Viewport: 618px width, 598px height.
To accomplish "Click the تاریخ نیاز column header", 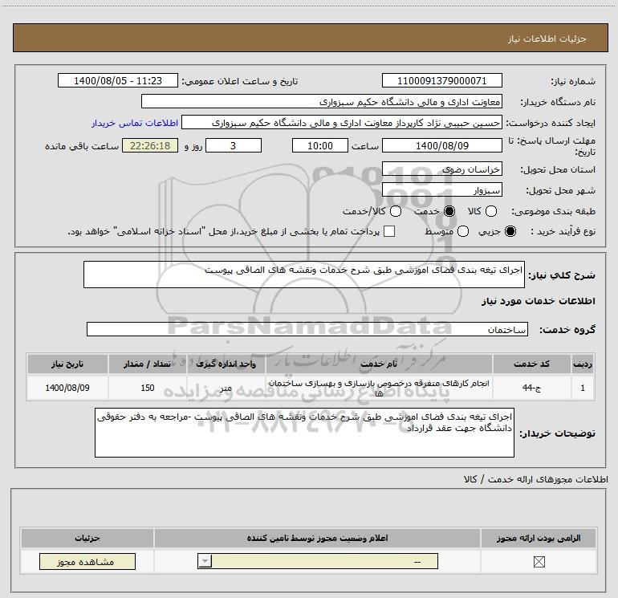I will pos(67,364).
